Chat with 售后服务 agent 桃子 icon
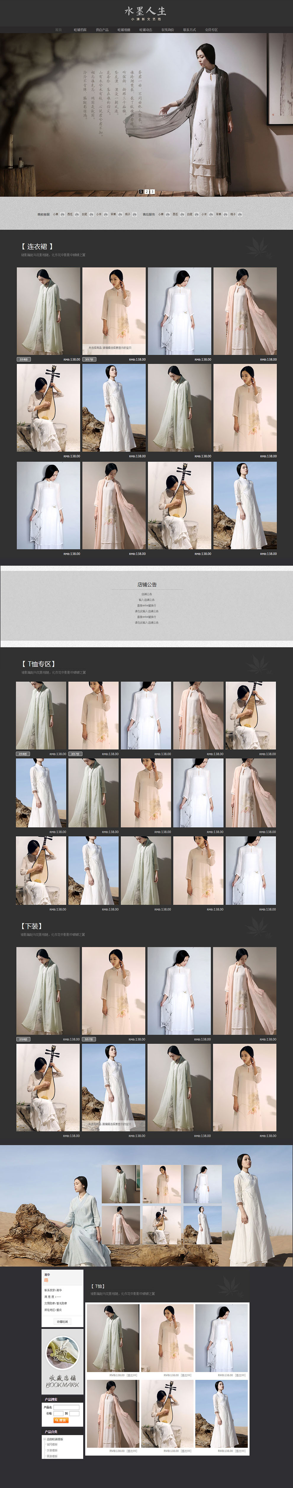Viewport: 293px width, 1488px height. (x=240, y=214)
